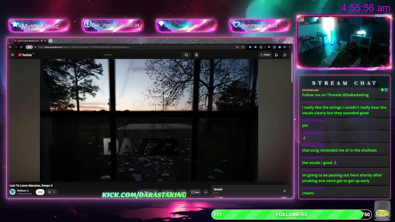Click the kick.com/darastaking overlay text
Screen dimensions: 395x222
[144, 195]
